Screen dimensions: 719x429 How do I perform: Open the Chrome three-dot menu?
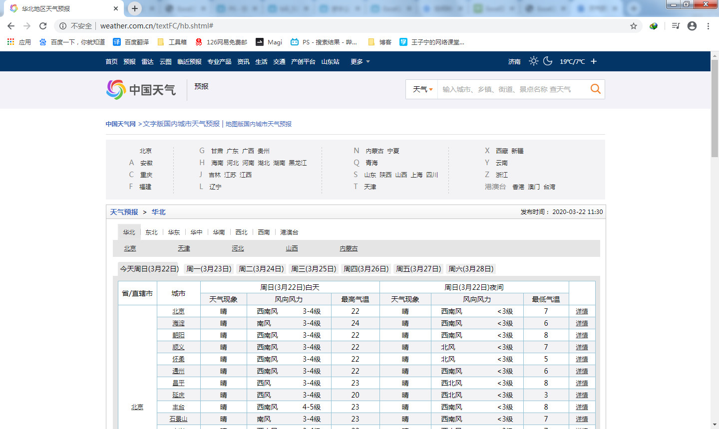coord(708,26)
